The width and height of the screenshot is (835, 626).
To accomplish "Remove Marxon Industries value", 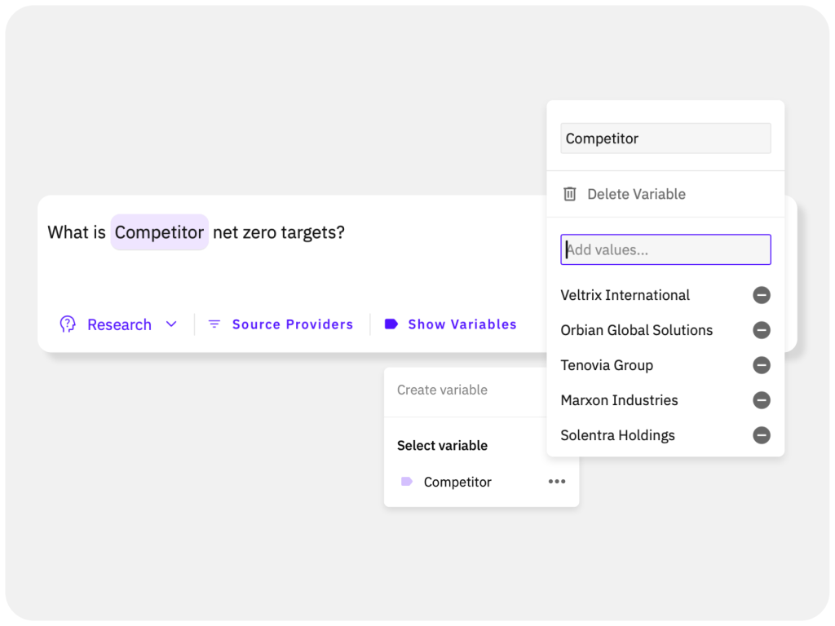I will pos(762,400).
